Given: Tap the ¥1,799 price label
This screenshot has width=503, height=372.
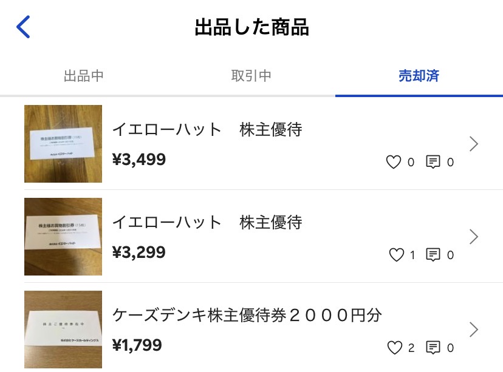Looking at the screenshot, I should pos(137,345).
